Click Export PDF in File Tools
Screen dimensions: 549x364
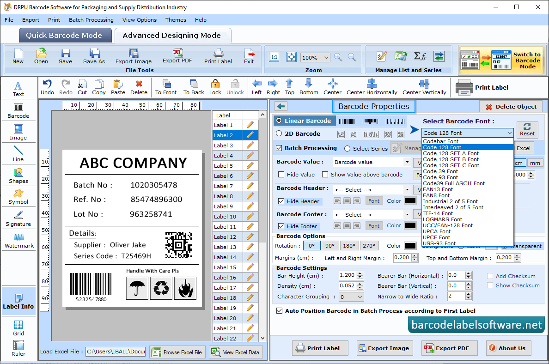[x=177, y=56]
